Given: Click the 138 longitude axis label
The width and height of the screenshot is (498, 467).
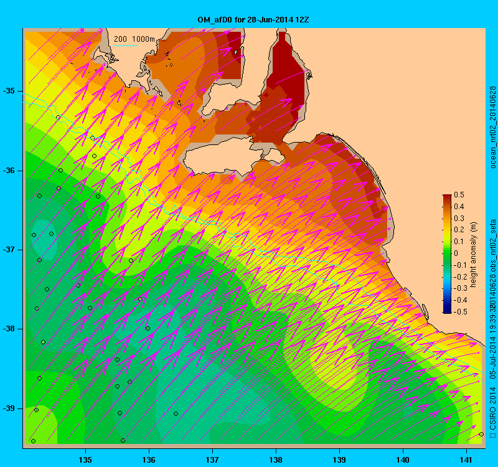Looking at the screenshot, I should (276, 460).
